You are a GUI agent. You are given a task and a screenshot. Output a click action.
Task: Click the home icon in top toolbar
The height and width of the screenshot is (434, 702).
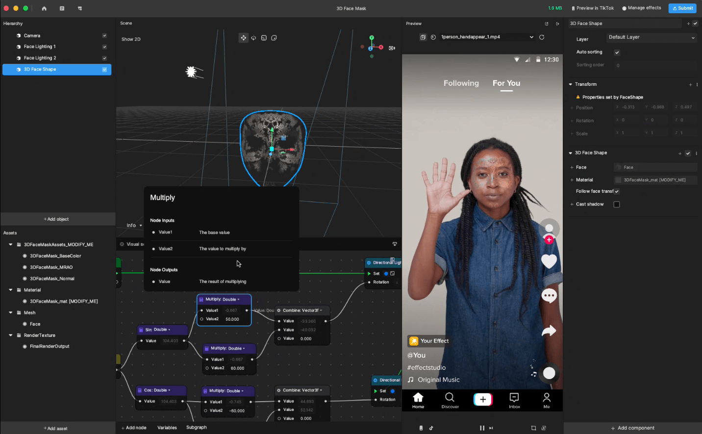pos(44,8)
